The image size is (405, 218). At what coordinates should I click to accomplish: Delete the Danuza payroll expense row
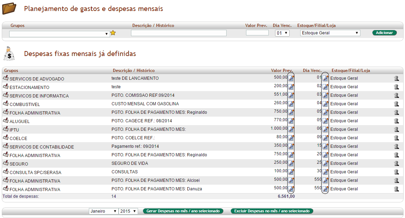[397, 189]
